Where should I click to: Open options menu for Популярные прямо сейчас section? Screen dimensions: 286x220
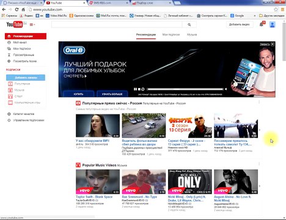(259, 102)
